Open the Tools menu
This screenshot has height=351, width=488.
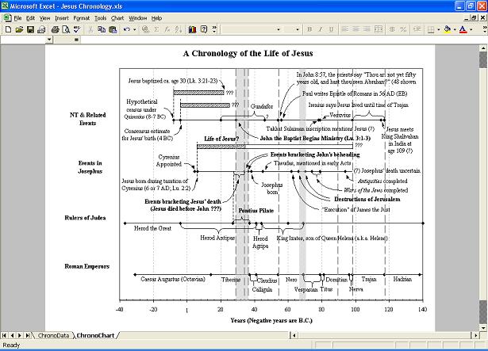100,18
